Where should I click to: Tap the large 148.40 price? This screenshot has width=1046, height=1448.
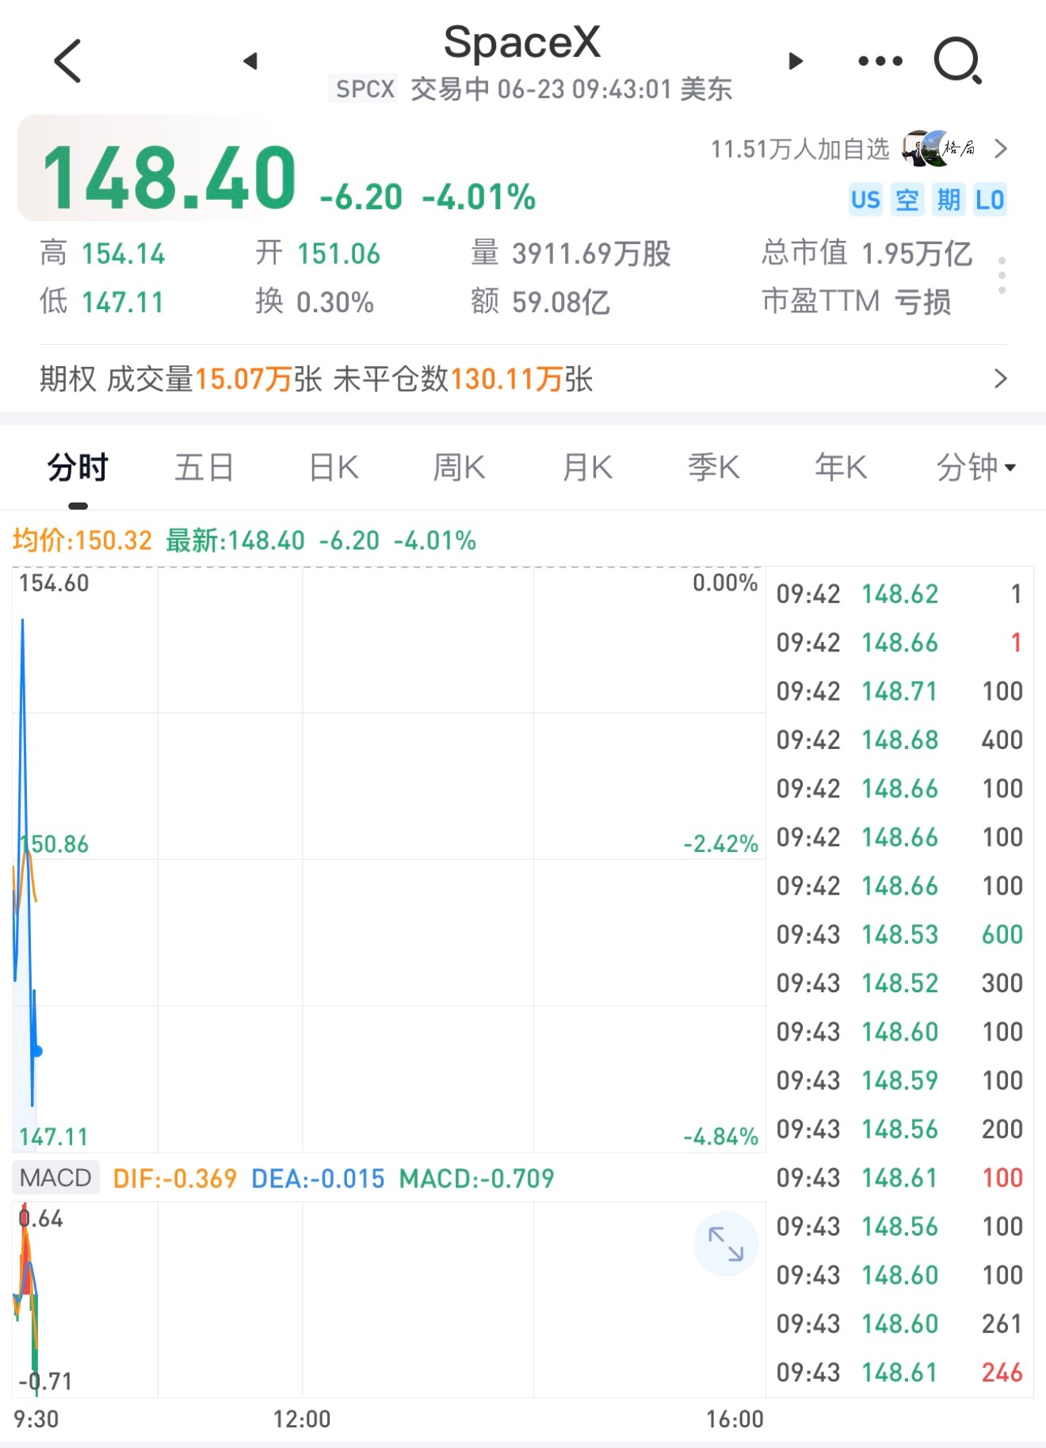pyautogui.click(x=170, y=178)
